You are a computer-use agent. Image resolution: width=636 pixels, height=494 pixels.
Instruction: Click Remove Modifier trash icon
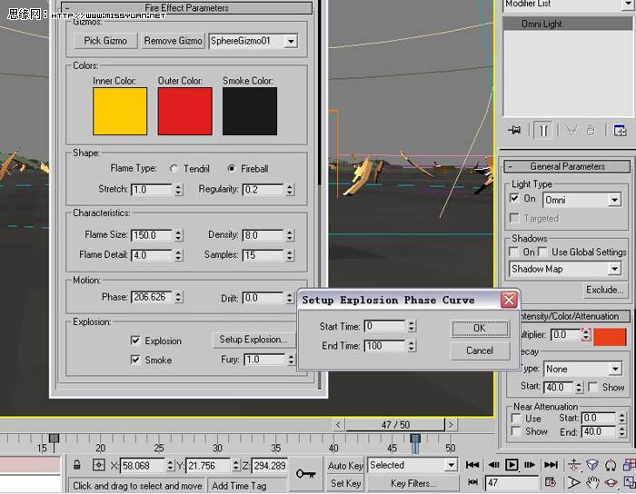(x=591, y=131)
